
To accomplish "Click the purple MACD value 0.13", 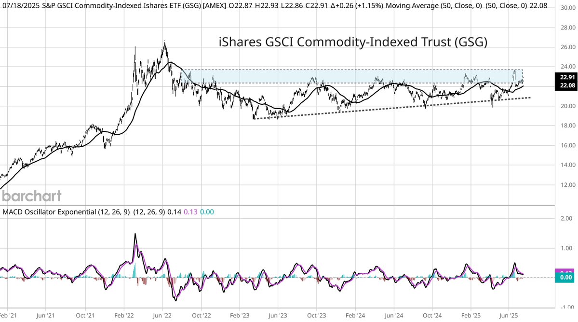I will click(190, 212).
